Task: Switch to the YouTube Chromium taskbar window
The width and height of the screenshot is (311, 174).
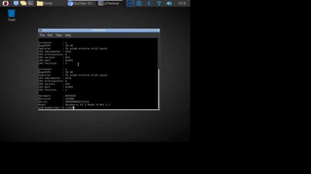Action: tap(81, 3)
